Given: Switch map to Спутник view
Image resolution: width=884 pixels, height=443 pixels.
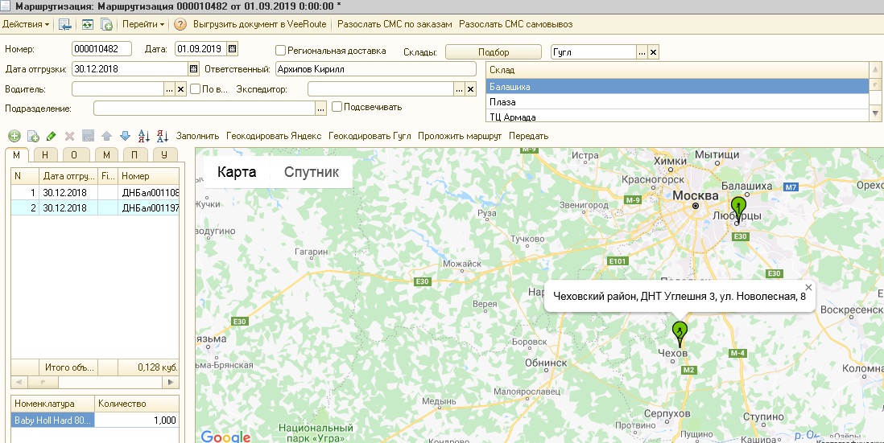Looking at the screenshot, I should click(x=312, y=172).
